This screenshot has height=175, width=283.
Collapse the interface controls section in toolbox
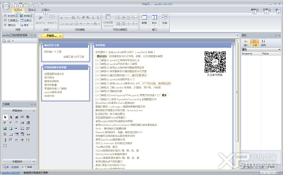point(33,111)
